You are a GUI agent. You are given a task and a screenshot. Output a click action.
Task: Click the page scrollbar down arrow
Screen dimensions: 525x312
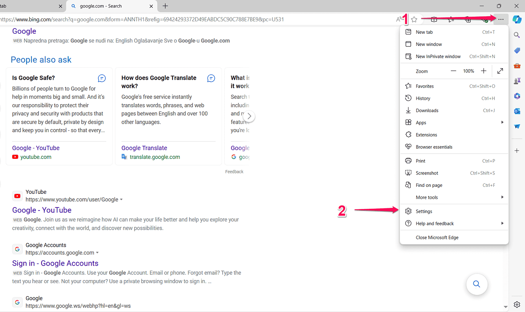(x=506, y=307)
